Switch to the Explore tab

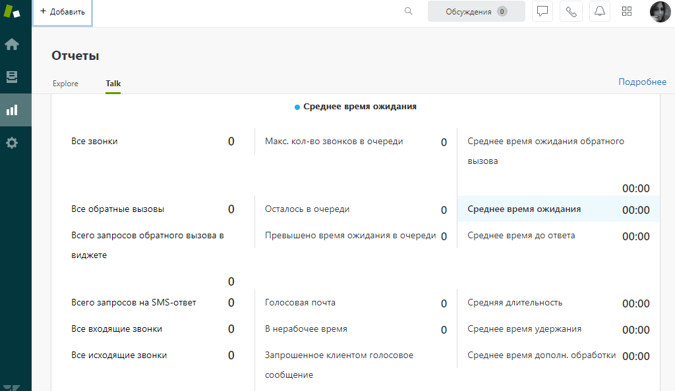coord(65,84)
